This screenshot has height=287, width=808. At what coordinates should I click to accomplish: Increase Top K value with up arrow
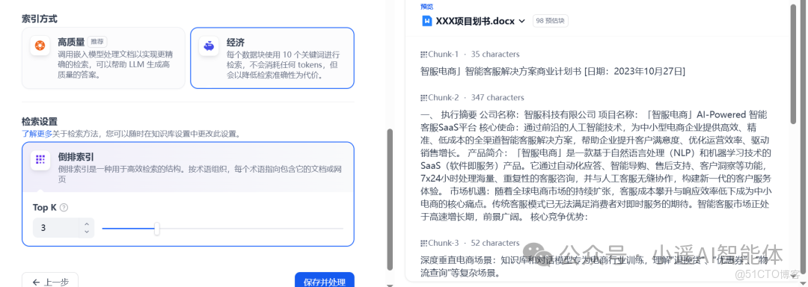[87, 223]
